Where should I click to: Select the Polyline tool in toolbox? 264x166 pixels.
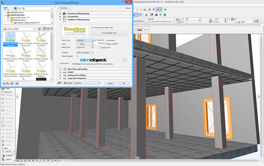(7, 122)
